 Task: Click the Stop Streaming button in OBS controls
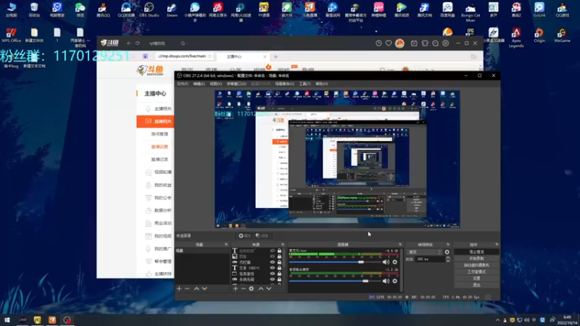tap(476, 252)
